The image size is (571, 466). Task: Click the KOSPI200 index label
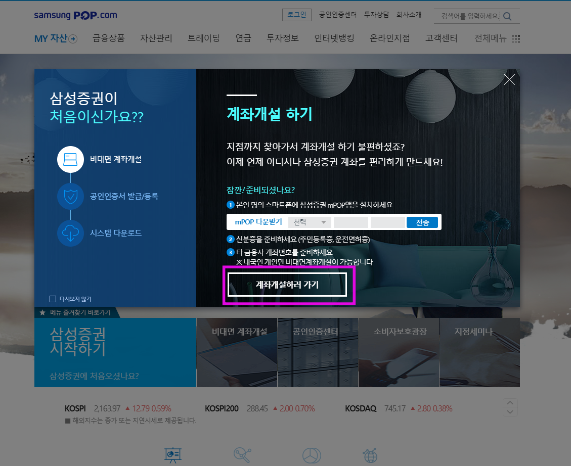point(222,408)
